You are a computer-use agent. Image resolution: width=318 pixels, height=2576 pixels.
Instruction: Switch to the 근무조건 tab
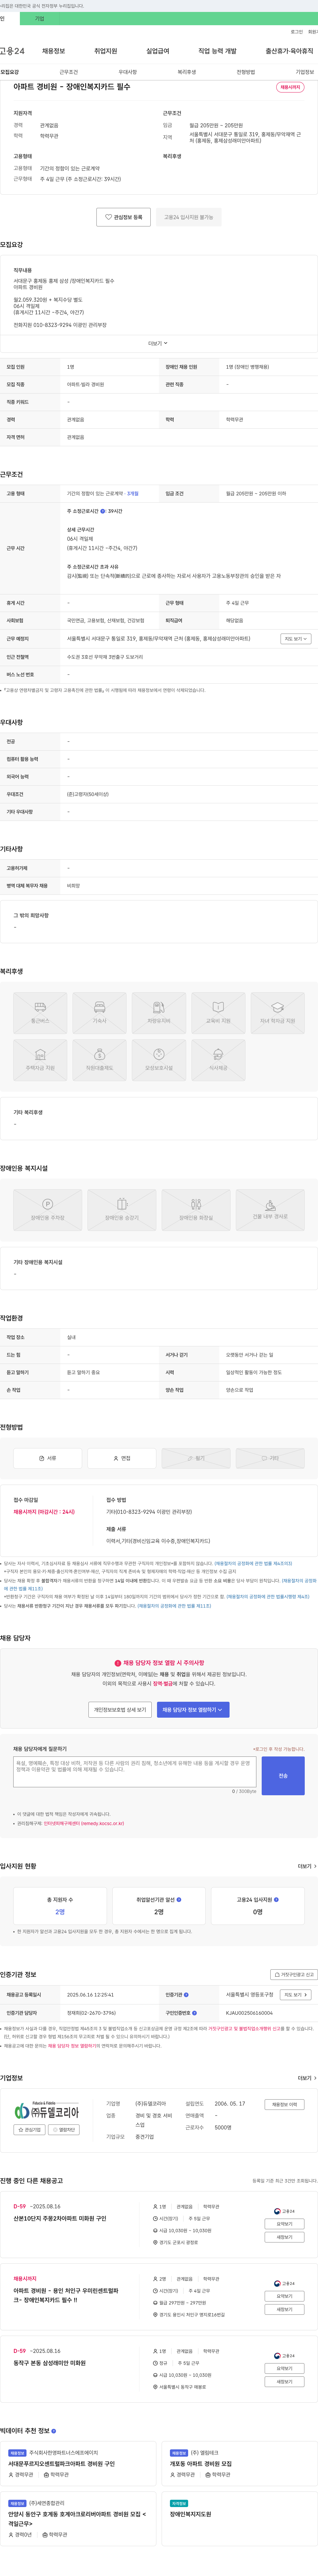pos(69,72)
